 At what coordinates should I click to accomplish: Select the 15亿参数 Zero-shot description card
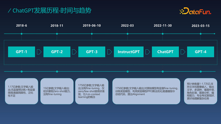[x=57, y=91]
